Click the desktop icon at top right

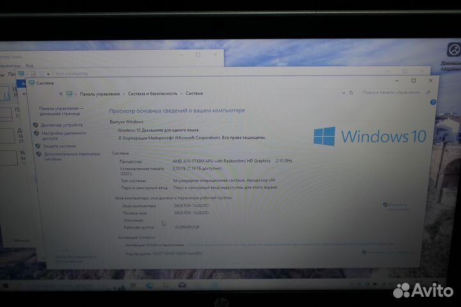pos(451,51)
